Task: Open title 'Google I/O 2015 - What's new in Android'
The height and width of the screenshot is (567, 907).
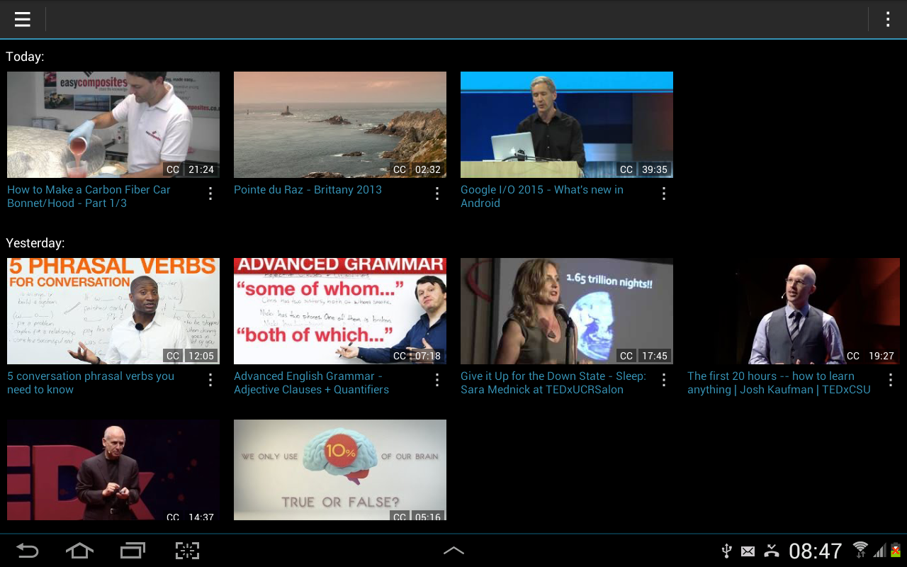Action: 542,196
